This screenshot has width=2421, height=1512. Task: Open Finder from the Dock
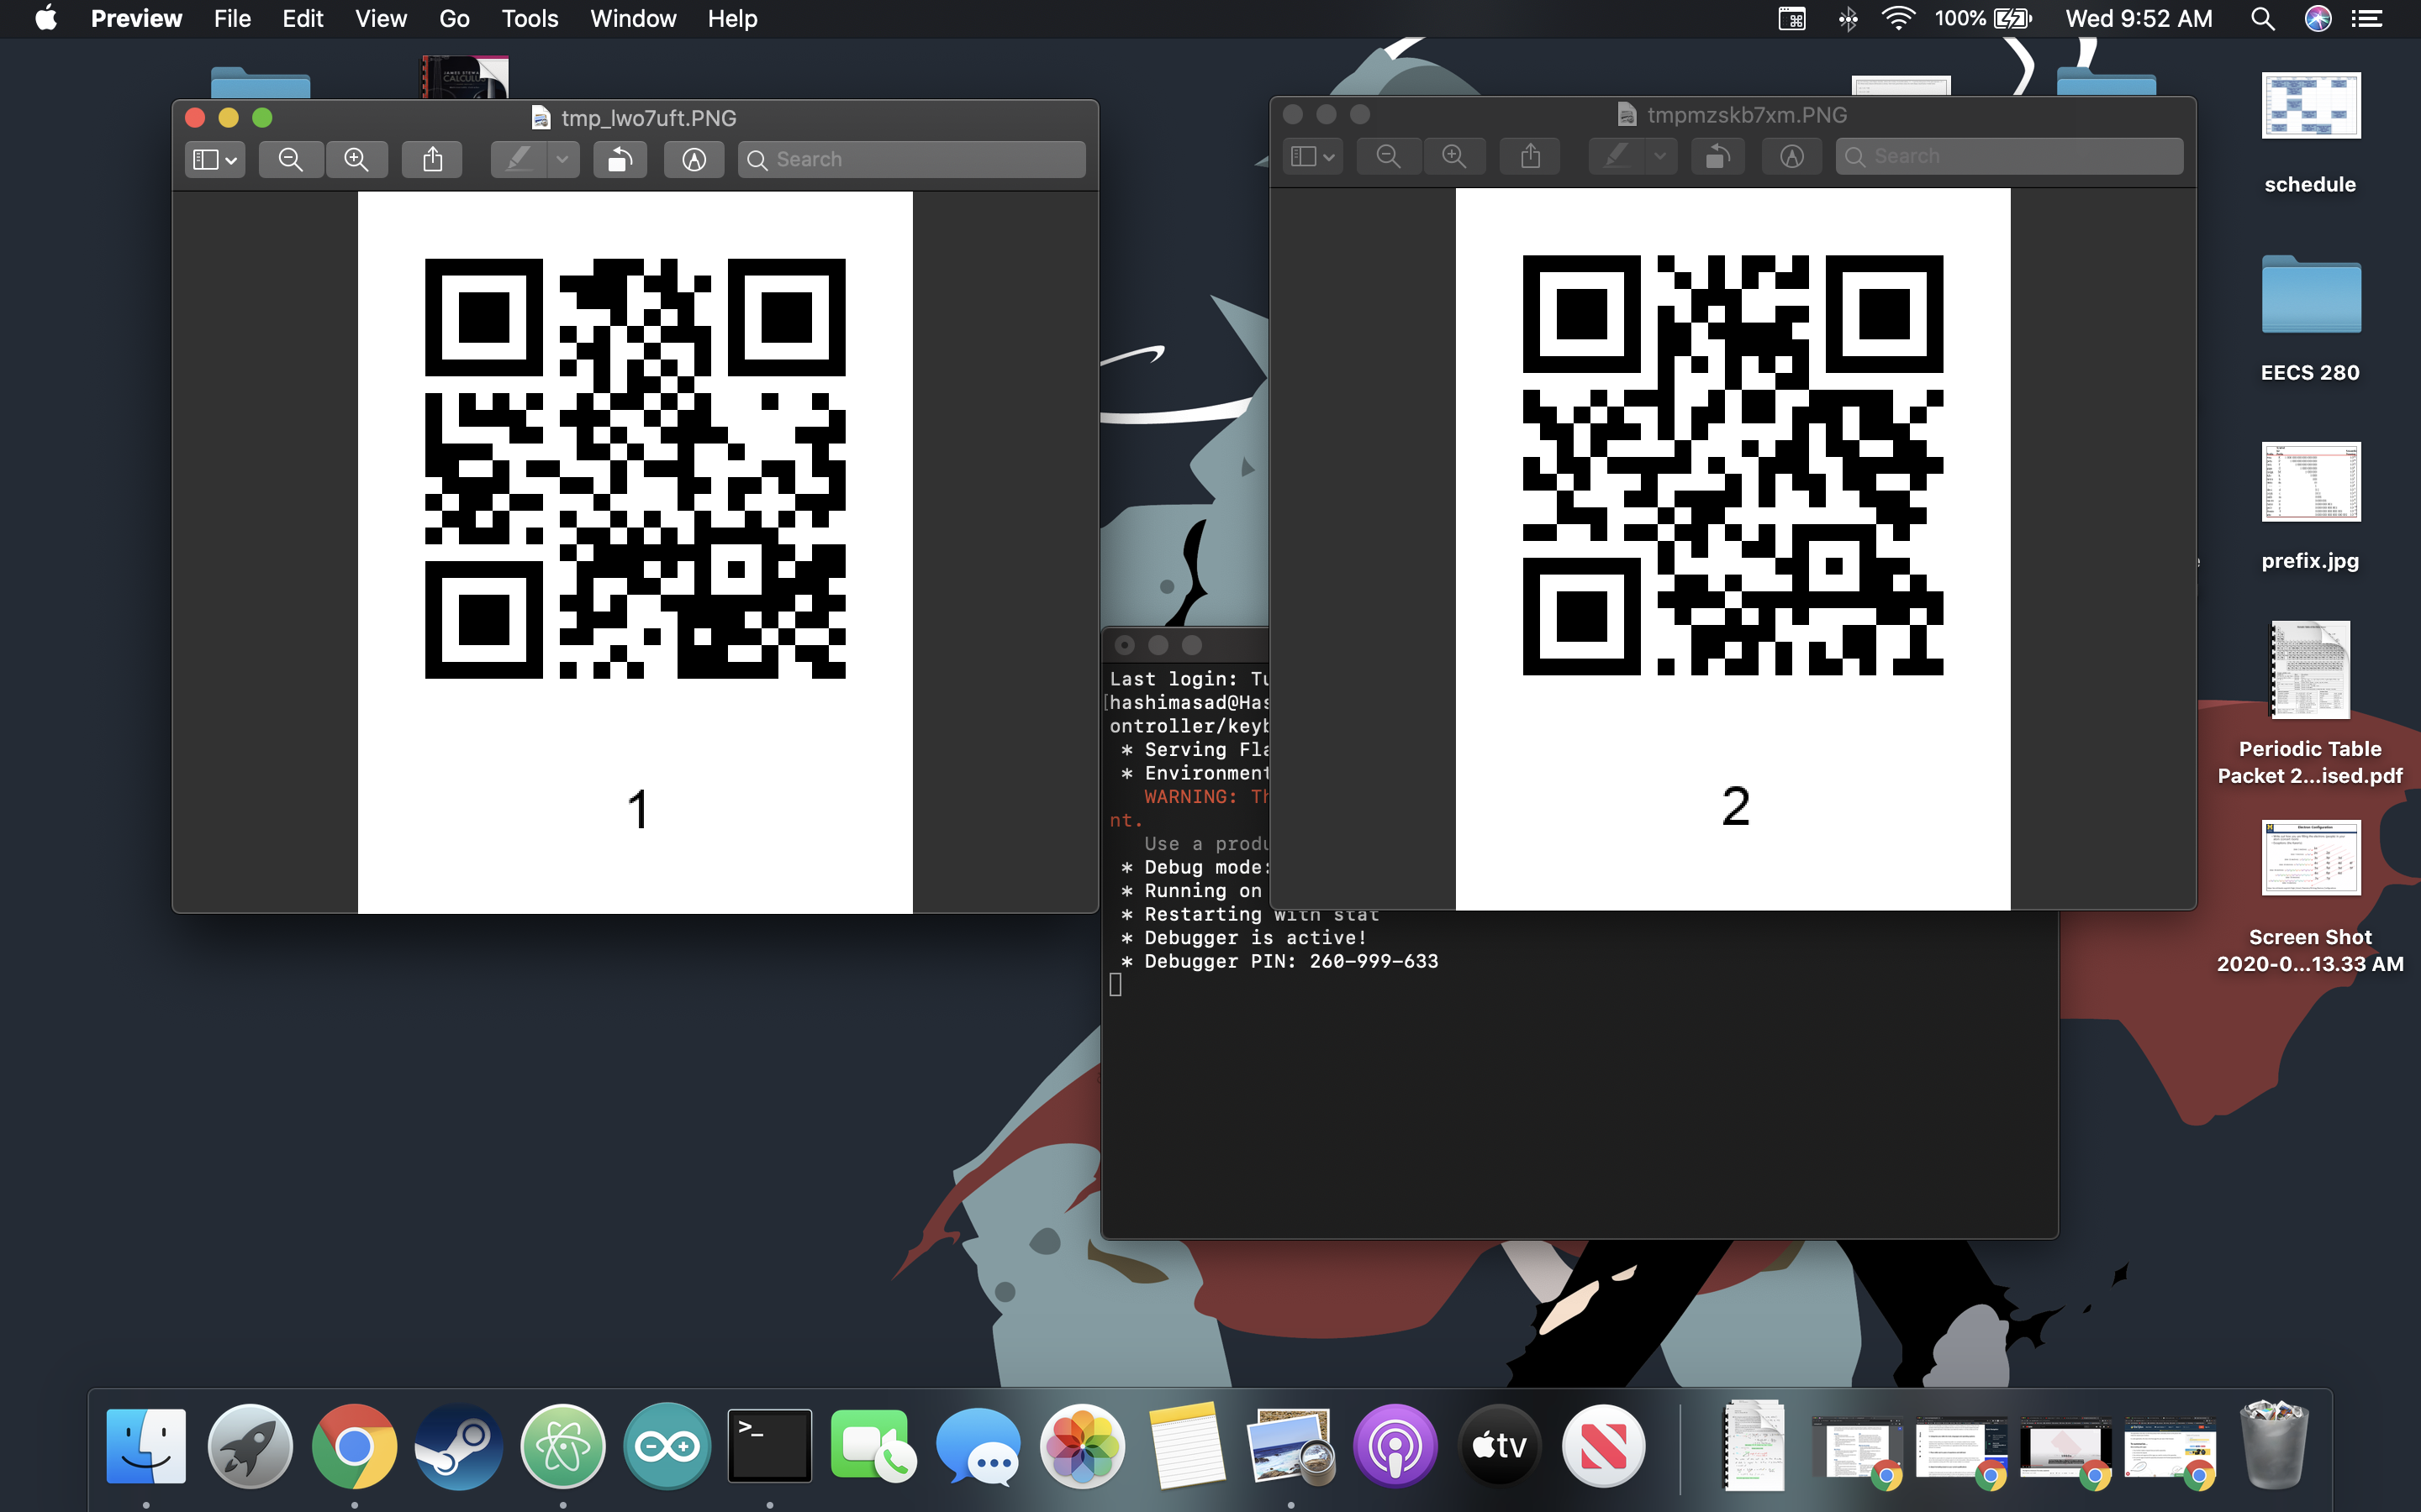coord(146,1446)
